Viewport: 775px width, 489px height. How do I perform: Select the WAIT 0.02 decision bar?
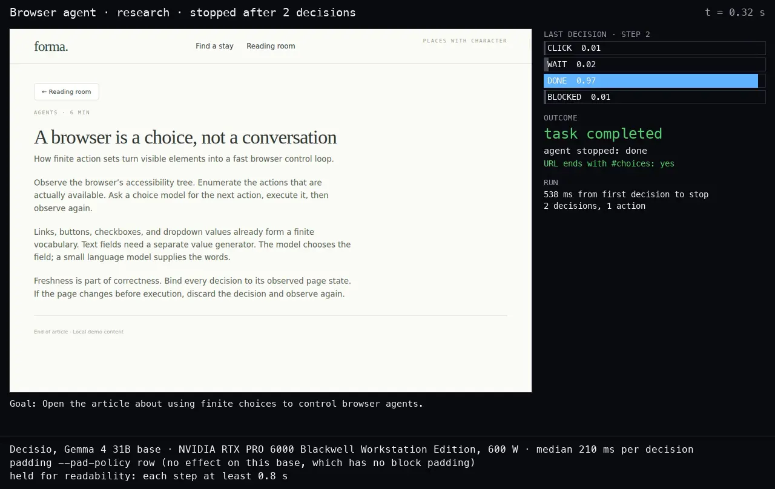point(655,64)
